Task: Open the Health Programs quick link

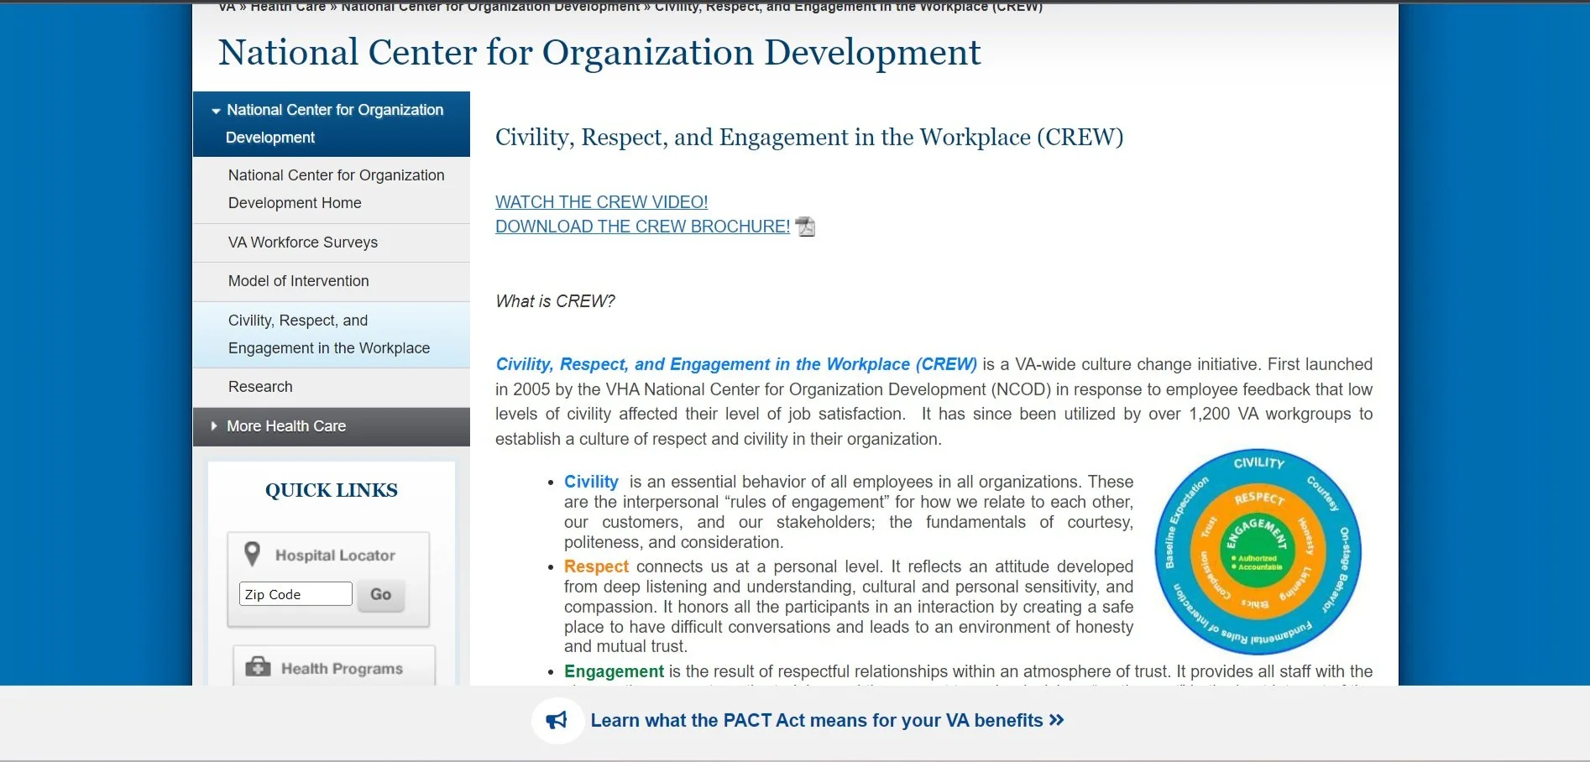Action: click(334, 667)
